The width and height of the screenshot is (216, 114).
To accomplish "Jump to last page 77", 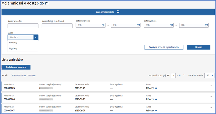I will tap(180, 76).
